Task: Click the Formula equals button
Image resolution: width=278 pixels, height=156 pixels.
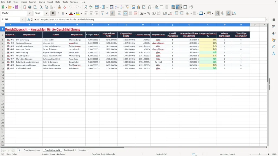Action: (x=38, y=19)
